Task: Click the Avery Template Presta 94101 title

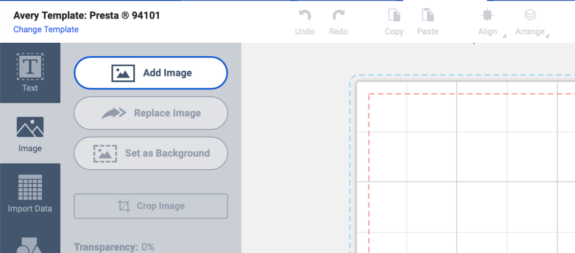Action: (87, 15)
